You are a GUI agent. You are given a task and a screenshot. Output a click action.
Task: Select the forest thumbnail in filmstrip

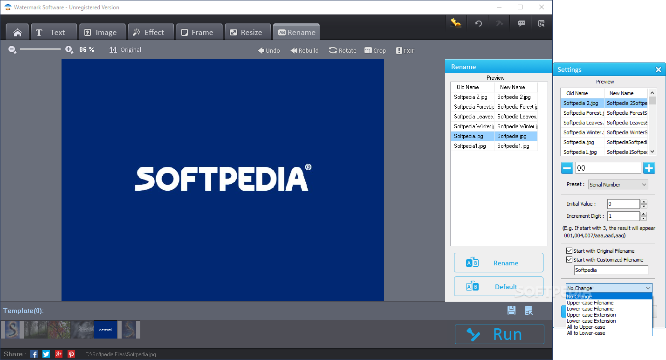point(36,330)
